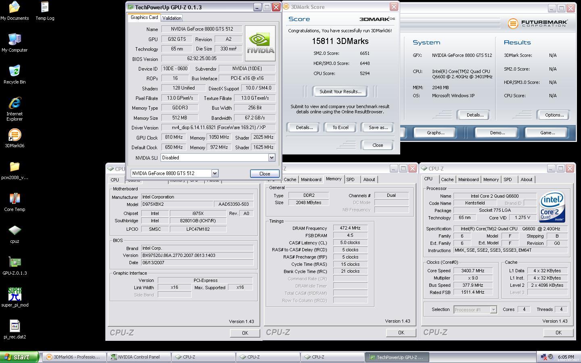This screenshot has width=581, height=363.
Task: Click GPU-Z title bar app icon
Action: coord(130,7)
